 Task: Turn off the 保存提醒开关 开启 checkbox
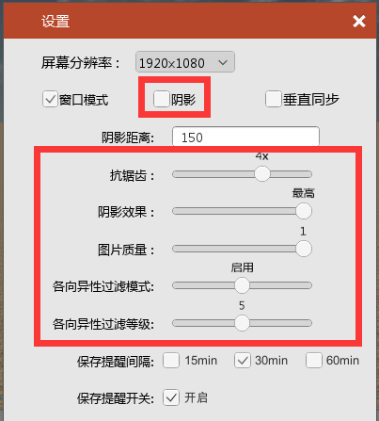171,397
